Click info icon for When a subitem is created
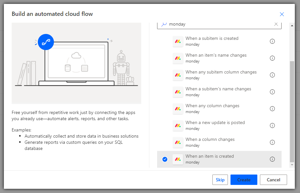The image size is (300, 193). coord(272,41)
